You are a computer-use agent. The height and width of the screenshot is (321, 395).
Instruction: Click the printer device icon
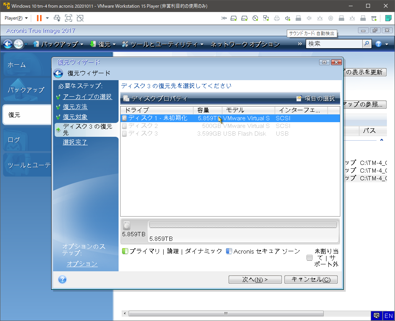pyautogui.click(x=277, y=18)
